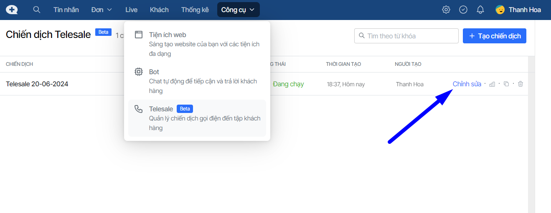This screenshot has width=551, height=213.
Task: Click Thanh Hoa profile avatar
Action: [500, 10]
